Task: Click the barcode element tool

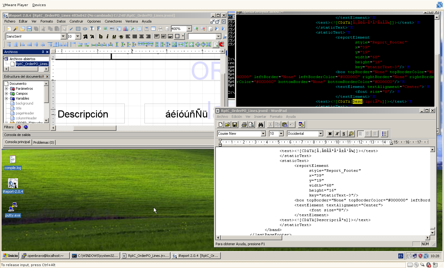Action: tap(112, 29)
